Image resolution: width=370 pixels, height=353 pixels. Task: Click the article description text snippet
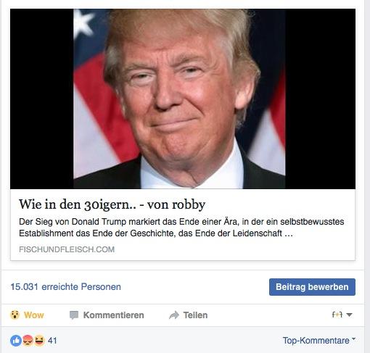tap(181, 228)
